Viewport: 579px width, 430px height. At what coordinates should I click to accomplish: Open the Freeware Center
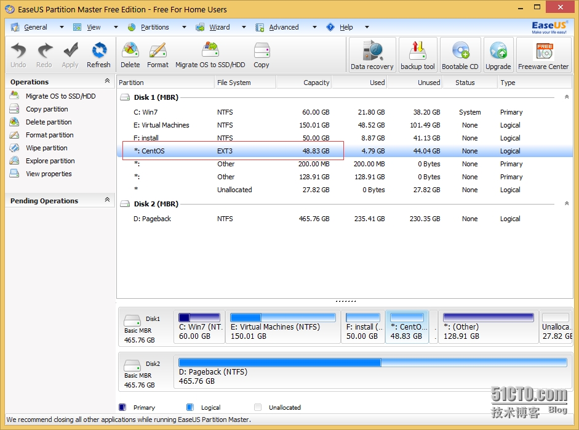pyautogui.click(x=543, y=55)
